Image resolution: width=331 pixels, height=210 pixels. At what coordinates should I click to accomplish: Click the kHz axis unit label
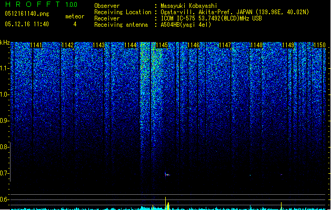pos(5,43)
